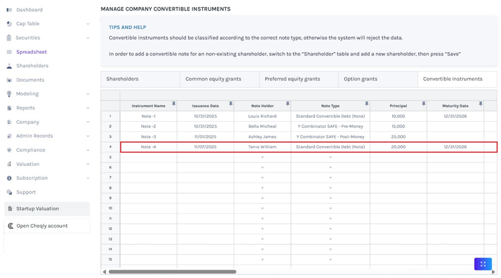Screen dimensions: 501x278
Task: Click the horizontal scrollbar thumb
Action: click(x=172, y=272)
